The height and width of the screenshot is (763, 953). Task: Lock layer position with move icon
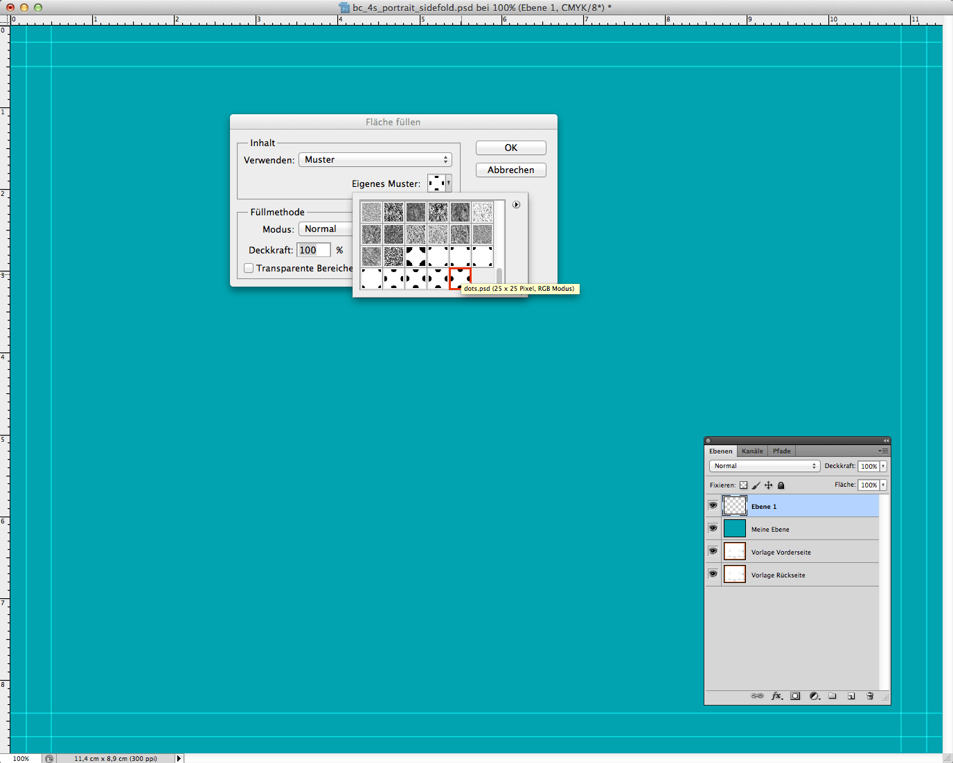pos(768,485)
